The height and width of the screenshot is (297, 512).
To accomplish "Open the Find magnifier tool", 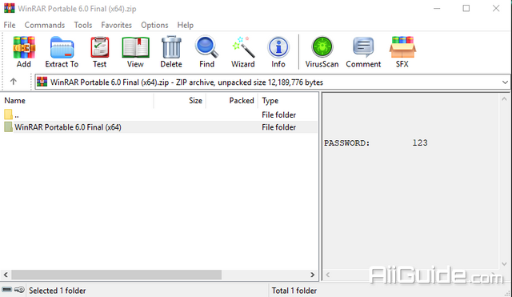I will point(206,47).
